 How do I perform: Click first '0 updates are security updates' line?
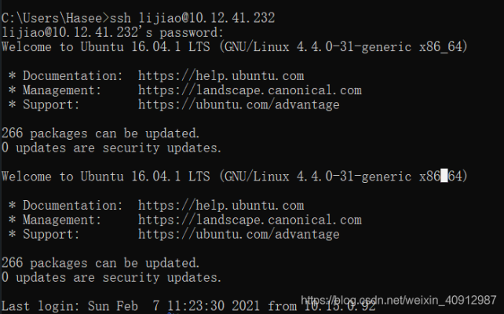click(x=111, y=148)
